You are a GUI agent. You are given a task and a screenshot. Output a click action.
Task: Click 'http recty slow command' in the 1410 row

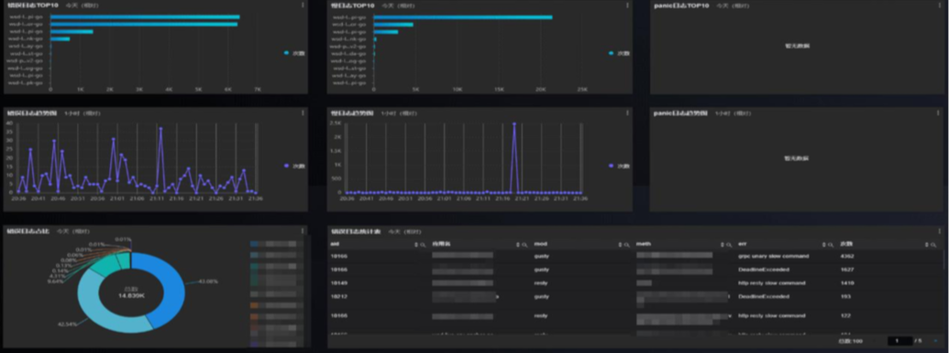point(772,282)
